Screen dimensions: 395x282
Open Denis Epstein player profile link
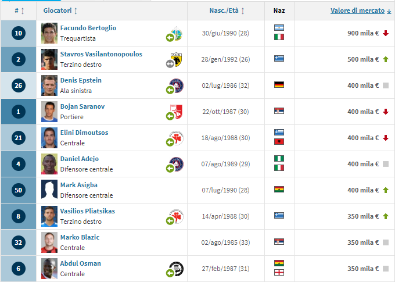[81, 80]
